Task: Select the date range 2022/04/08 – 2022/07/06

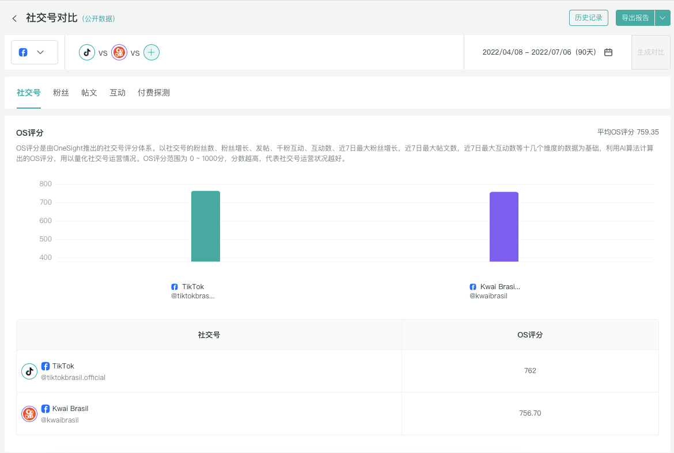Action: (539, 52)
